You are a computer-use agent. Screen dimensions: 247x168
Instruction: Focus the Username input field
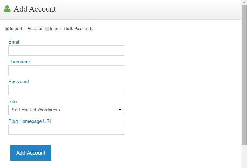(x=66, y=70)
